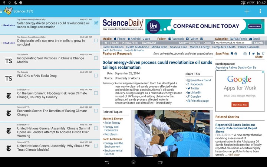This screenshot has height=167, width=267.
Task: Tap the bee app logo
Action: point(8,11)
